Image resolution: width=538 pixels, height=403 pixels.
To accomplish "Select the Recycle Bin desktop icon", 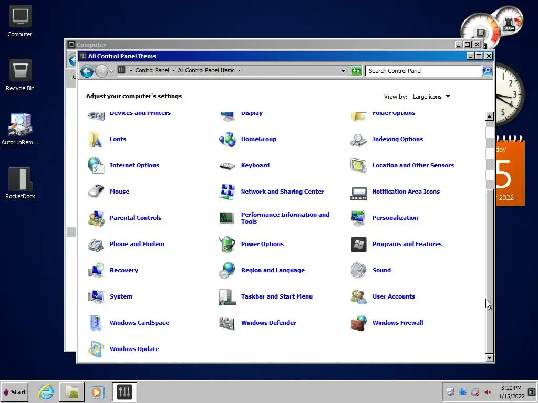I will point(20,76).
